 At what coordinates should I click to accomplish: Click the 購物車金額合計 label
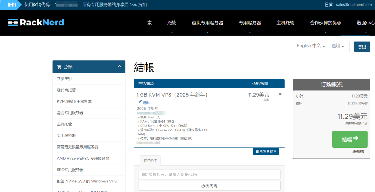pyautogui.click(x=356, y=123)
